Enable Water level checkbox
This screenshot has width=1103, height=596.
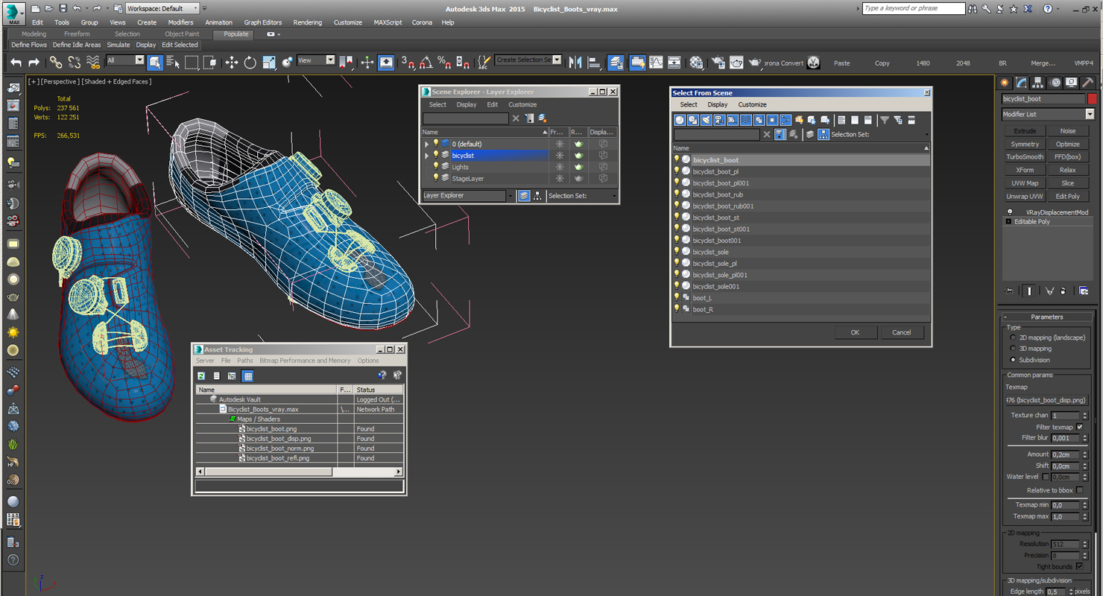click(1046, 477)
